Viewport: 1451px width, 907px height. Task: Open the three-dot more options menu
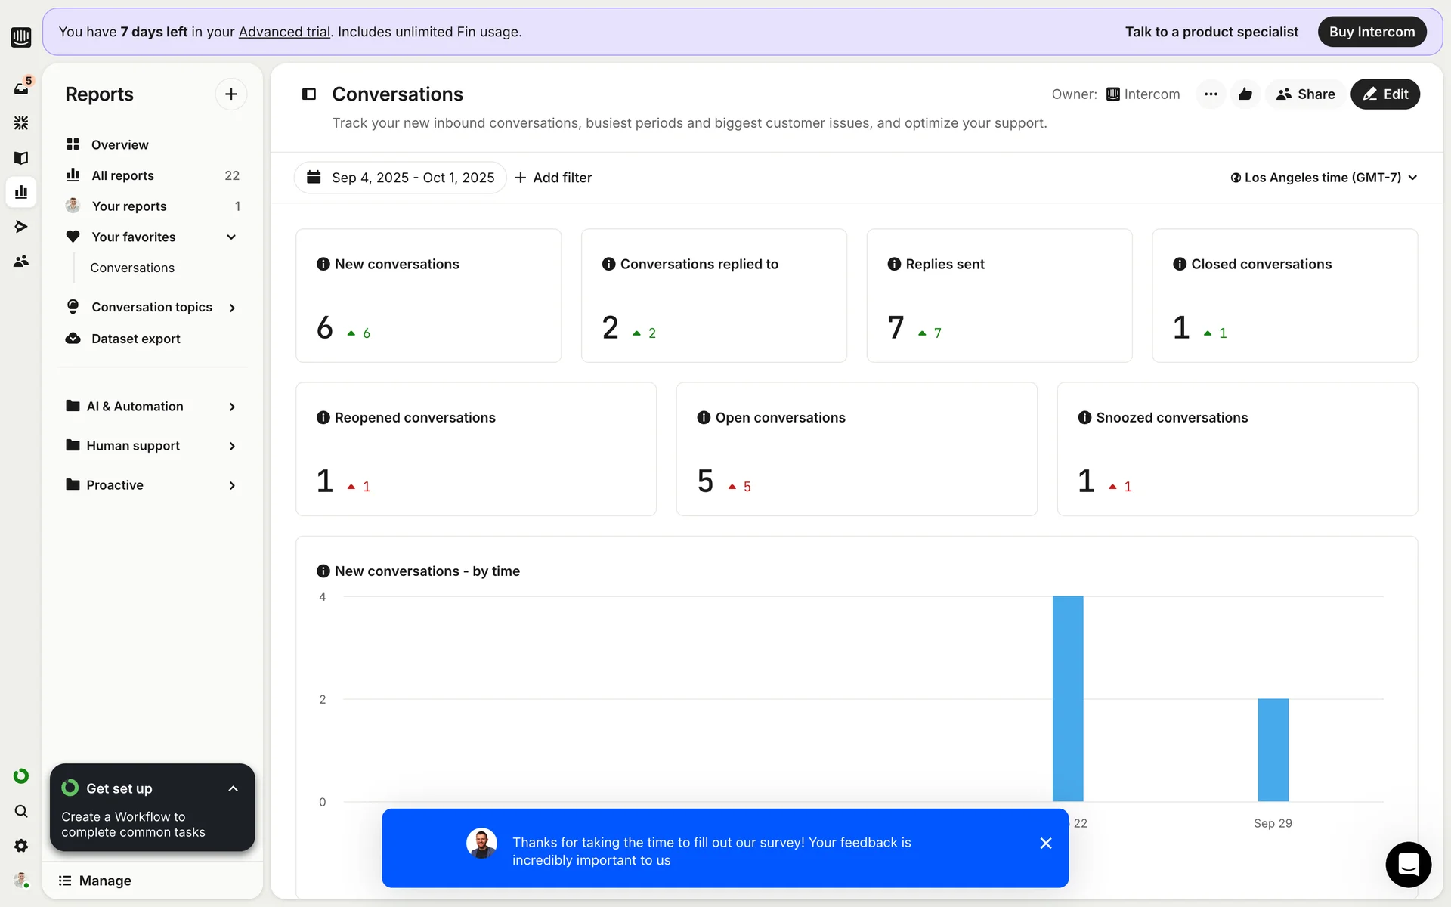[1211, 94]
